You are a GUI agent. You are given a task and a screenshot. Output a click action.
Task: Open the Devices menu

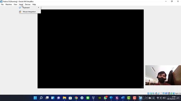[28, 4]
